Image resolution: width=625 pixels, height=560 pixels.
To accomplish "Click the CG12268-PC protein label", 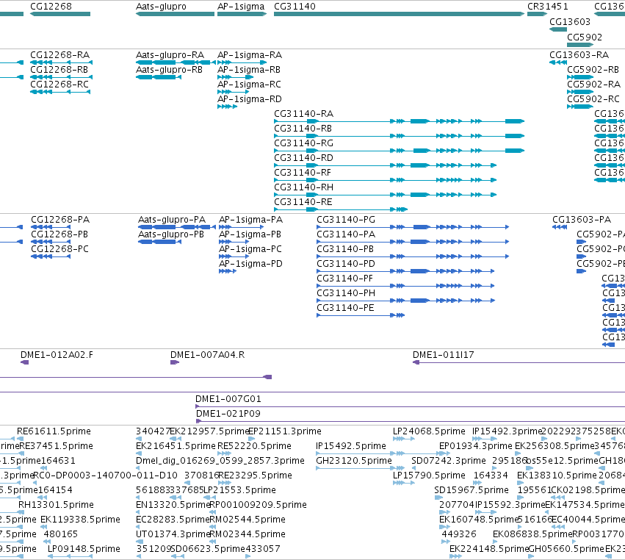I will 59,249.
